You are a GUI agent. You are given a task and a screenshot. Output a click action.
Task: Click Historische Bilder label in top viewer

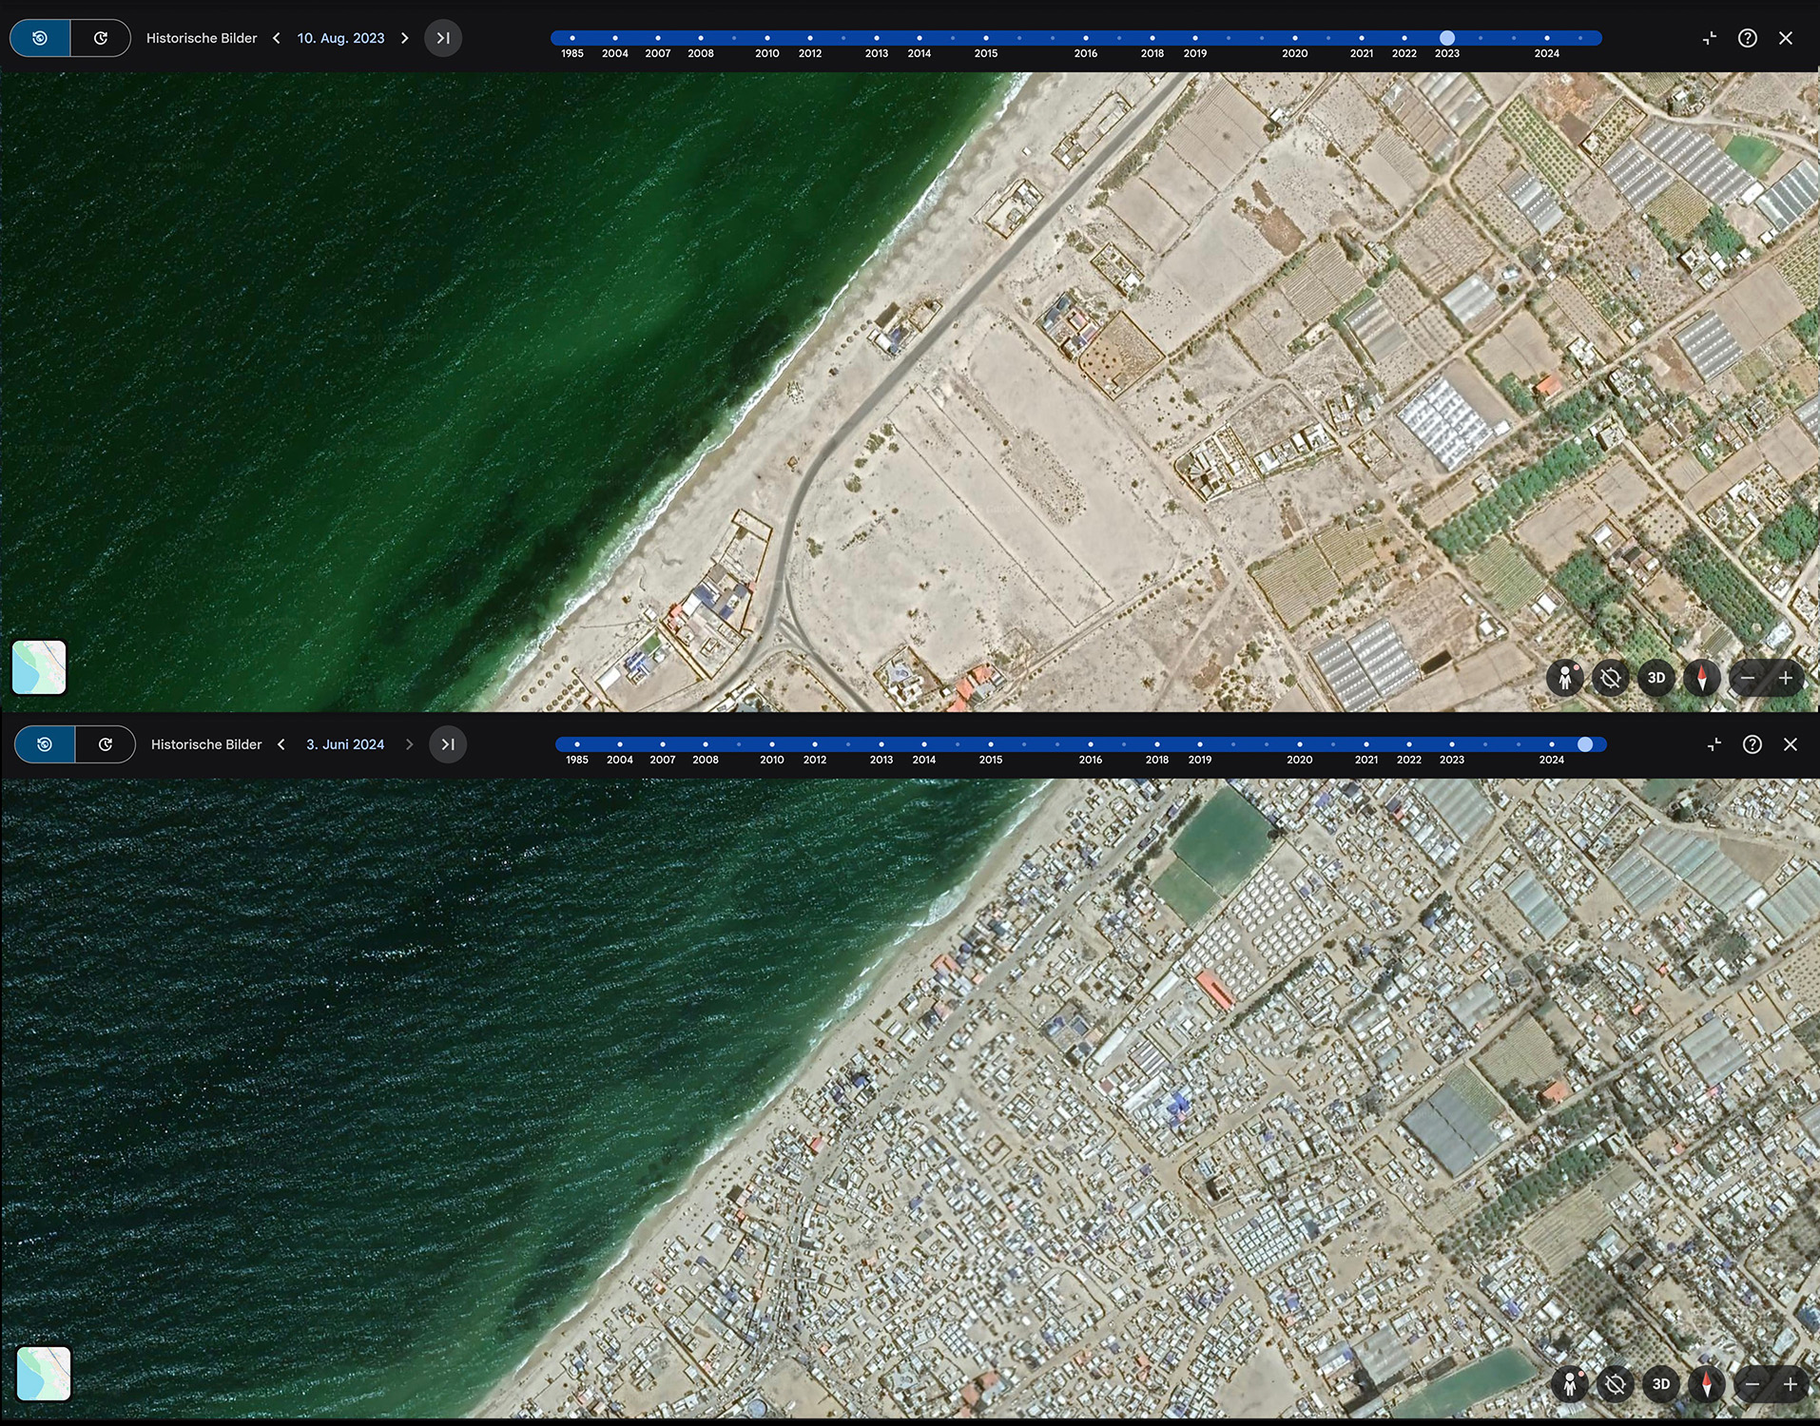point(202,38)
